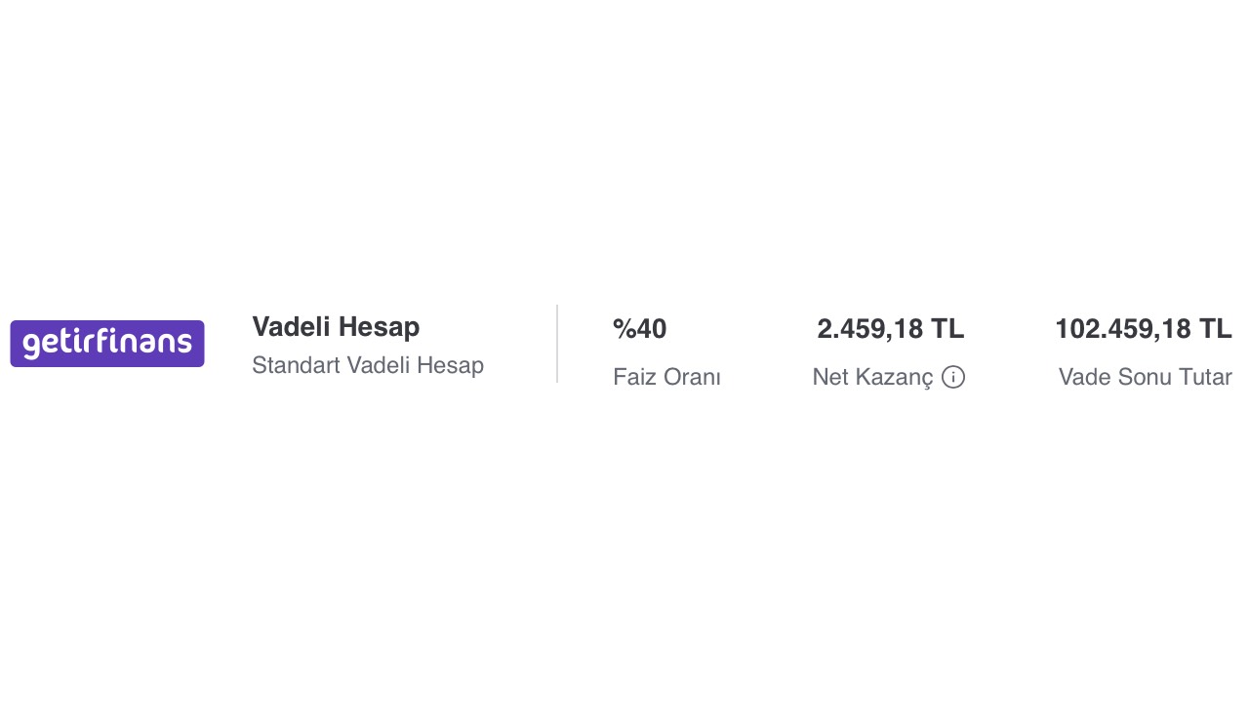Select the Faiz Oranı label
The width and height of the screenshot is (1249, 703).
pos(666,377)
